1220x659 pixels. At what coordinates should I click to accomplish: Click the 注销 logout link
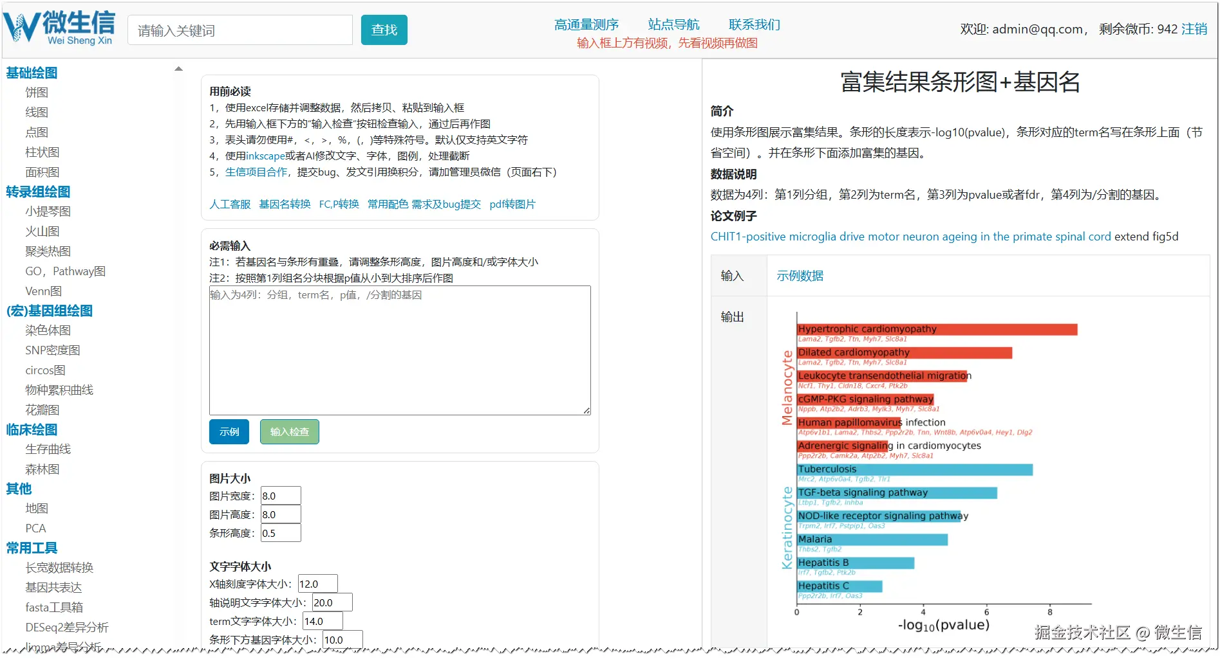[x=1194, y=29]
